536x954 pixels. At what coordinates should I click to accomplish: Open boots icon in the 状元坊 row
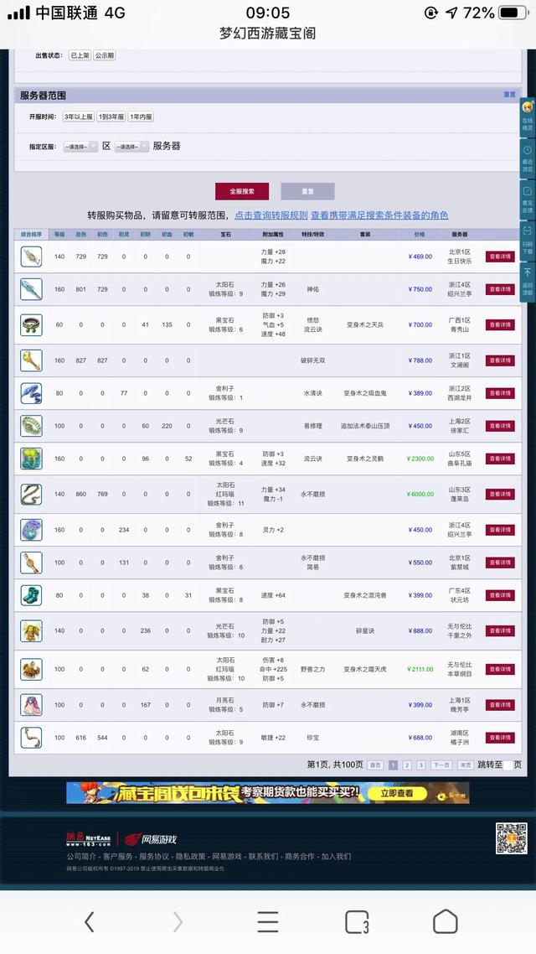tap(31, 595)
